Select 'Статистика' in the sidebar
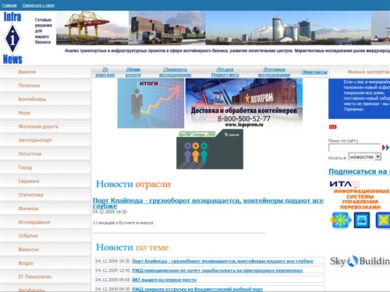 [x=45, y=195]
